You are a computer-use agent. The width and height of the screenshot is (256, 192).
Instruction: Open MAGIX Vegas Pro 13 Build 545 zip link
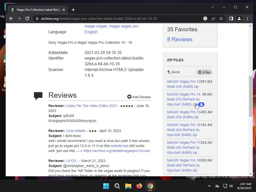tap(184, 84)
